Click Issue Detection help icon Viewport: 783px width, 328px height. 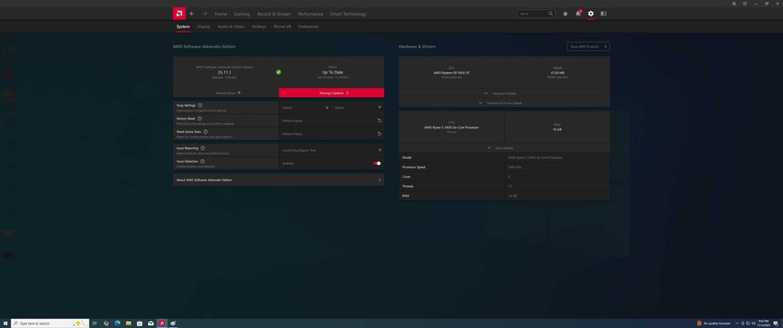202,161
